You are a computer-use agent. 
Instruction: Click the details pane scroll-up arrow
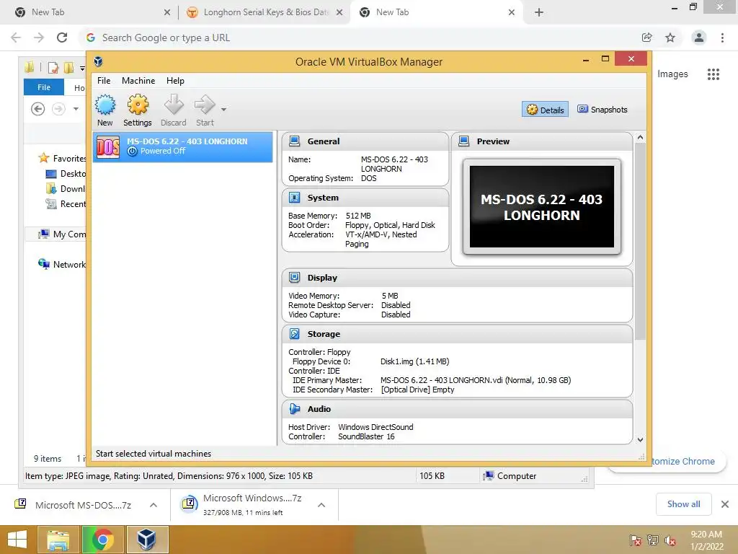(640, 138)
